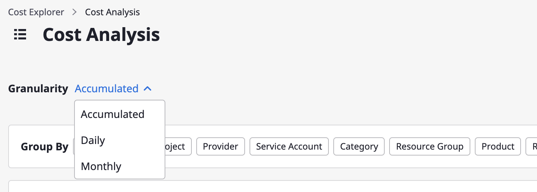Pick the Monthly granularity option
Screen dimensions: 537x192
pyautogui.click(x=120, y=166)
